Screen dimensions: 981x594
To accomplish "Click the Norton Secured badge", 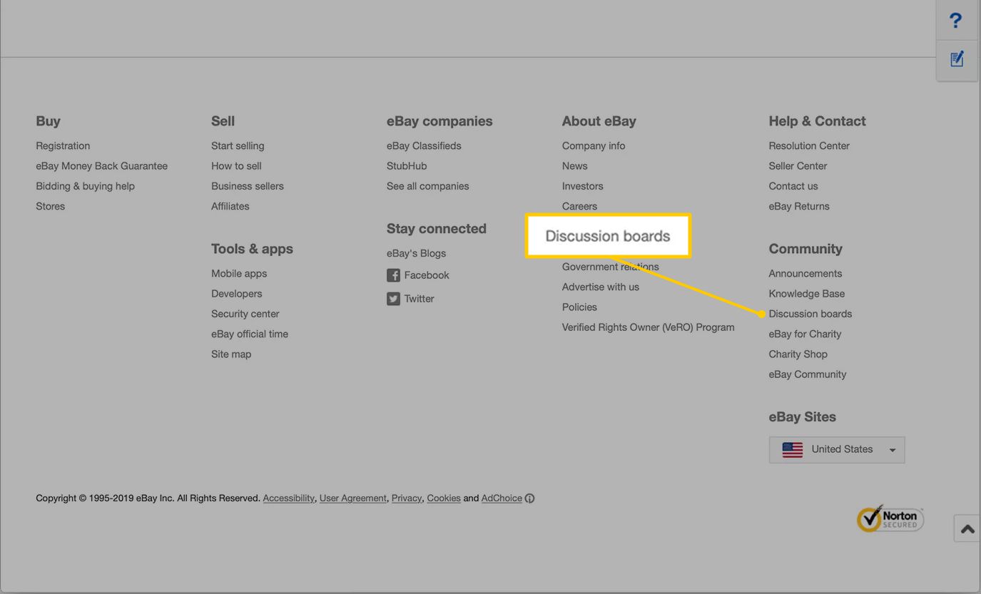I will [890, 518].
